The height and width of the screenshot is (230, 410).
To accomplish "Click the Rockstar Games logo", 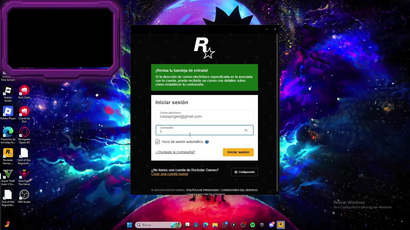I will coord(204,48).
